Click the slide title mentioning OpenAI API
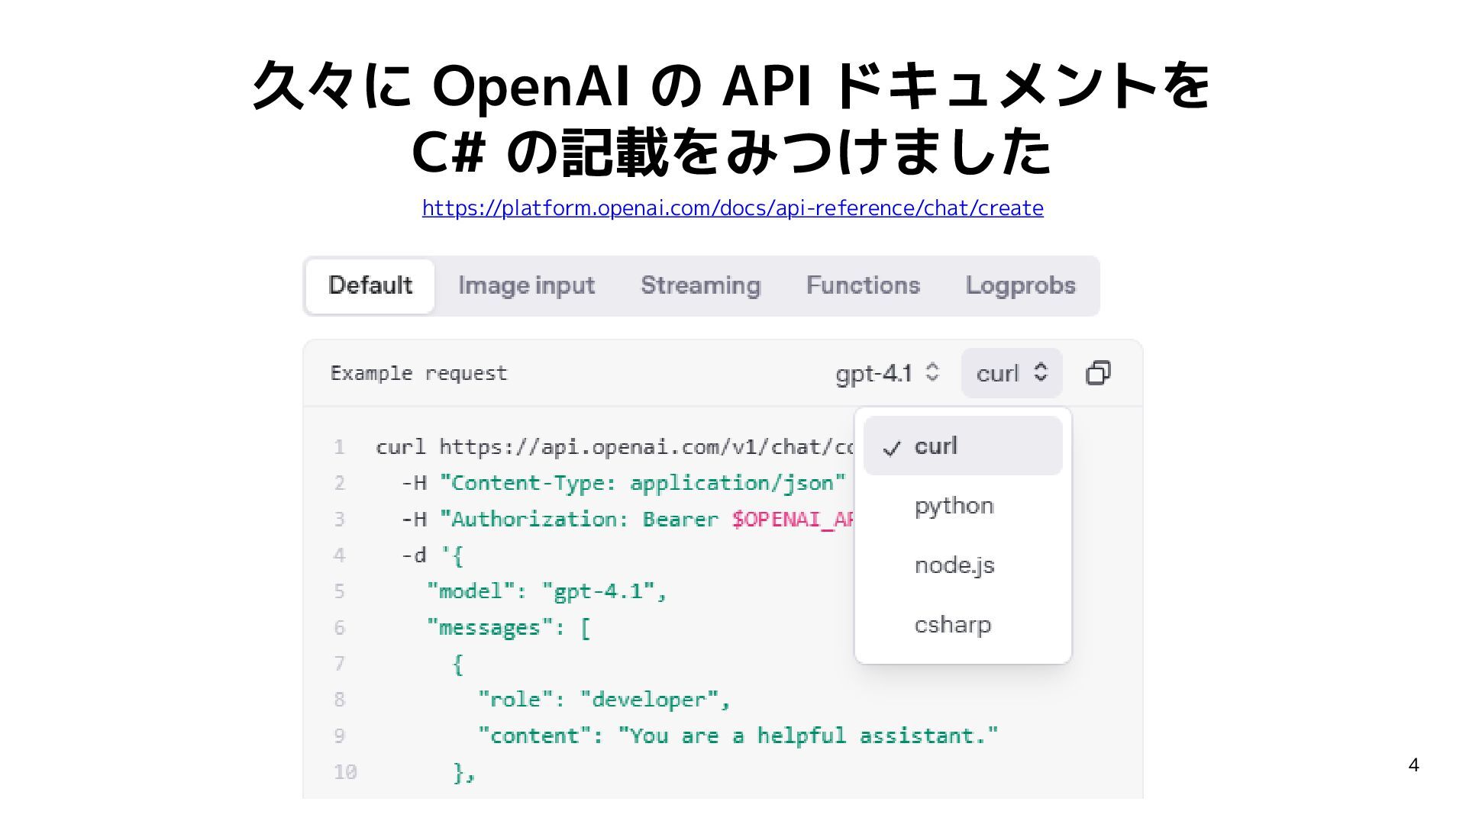Screen dimensions: 1466x824 pos(732,118)
